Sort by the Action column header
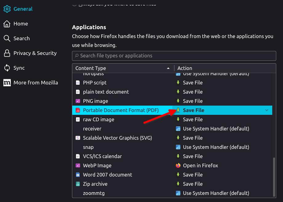Image resolution: width=283 pixels, height=202 pixels. pyautogui.click(x=225, y=68)
